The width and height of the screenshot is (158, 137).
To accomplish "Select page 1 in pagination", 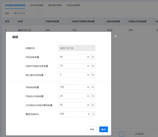I will tap(121, 134).
